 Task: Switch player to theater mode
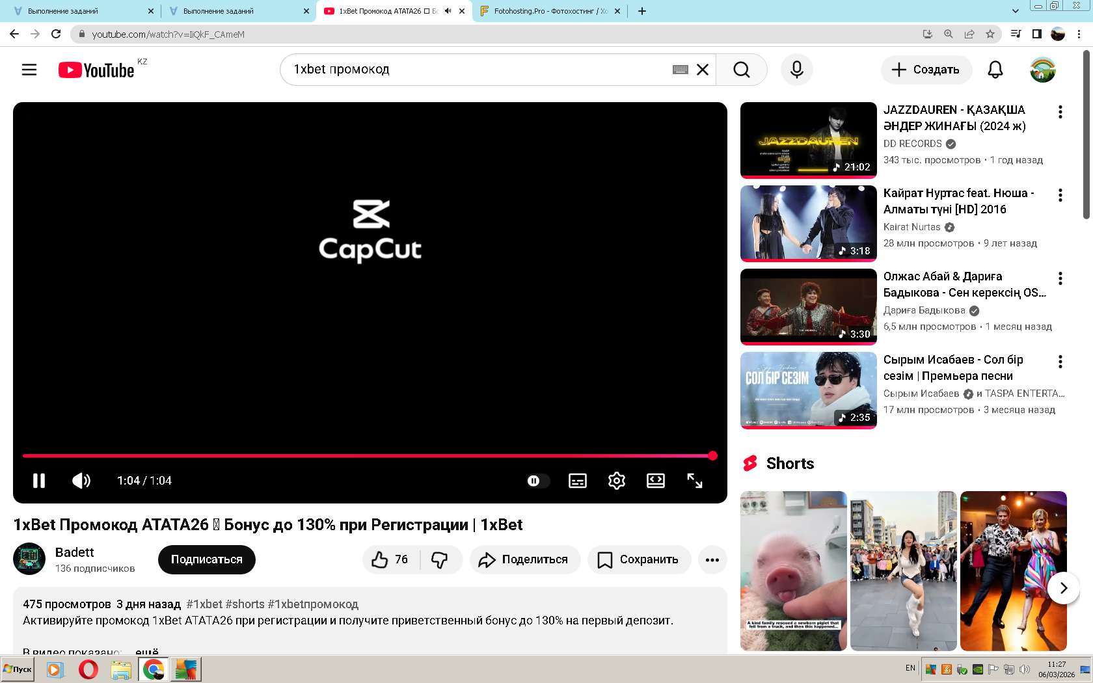pyautogui.click(x=656, y=481)
